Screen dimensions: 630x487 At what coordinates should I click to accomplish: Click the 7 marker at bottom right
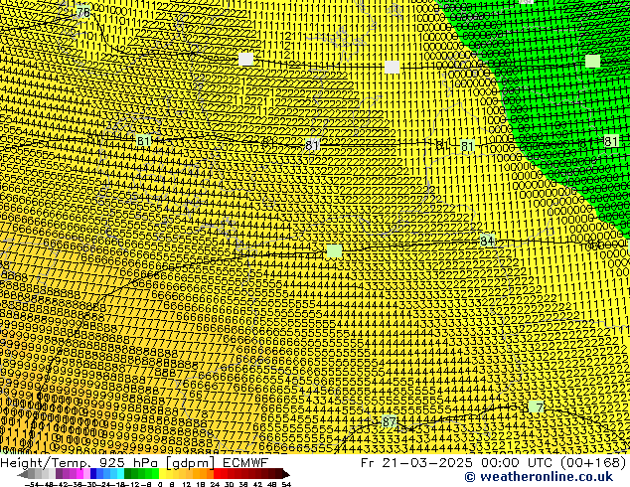pos(538,408)
